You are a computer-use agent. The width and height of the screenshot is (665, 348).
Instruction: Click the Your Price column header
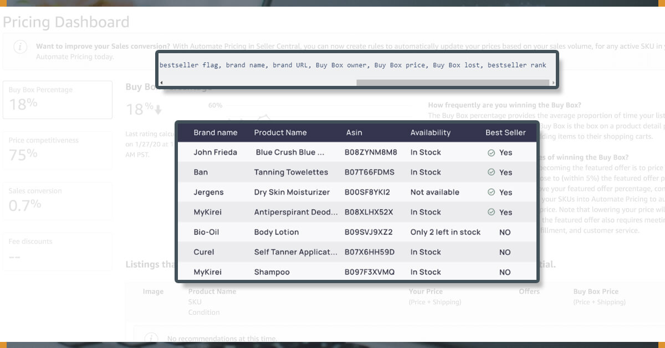click(426, 291)
